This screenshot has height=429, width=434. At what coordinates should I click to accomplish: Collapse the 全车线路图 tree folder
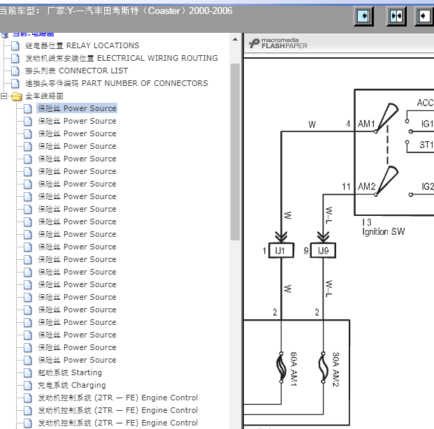click(4, 96)
